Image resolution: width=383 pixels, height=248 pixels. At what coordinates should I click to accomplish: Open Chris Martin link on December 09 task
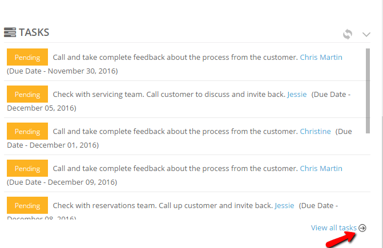321,169
